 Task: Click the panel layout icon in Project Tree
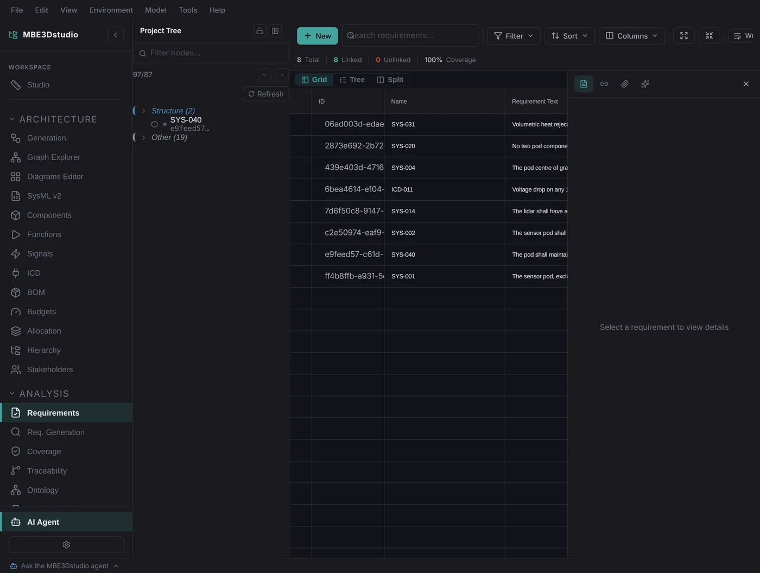click(275, 31)
